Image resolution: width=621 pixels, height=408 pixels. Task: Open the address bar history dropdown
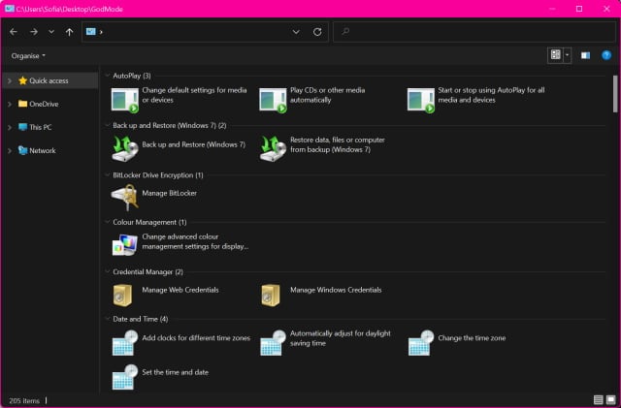[x=297, y=32]
